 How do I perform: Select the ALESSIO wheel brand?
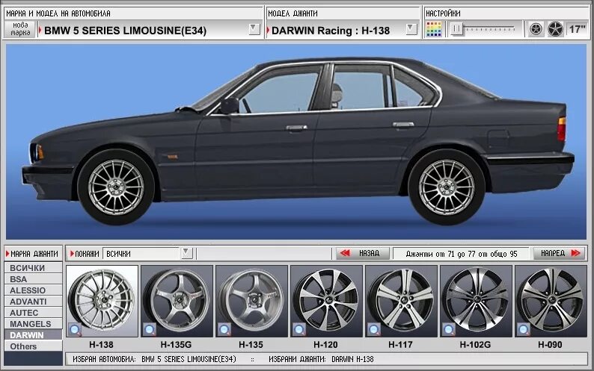click(x=34, y=290)
